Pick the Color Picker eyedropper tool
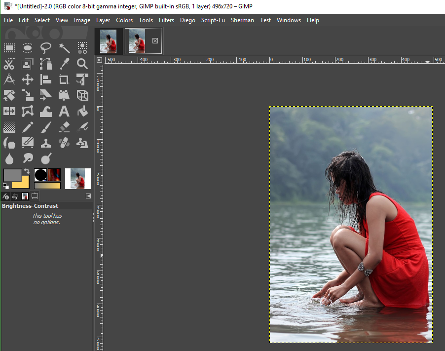This screenshot has height=351, width=445. (64, 64)
